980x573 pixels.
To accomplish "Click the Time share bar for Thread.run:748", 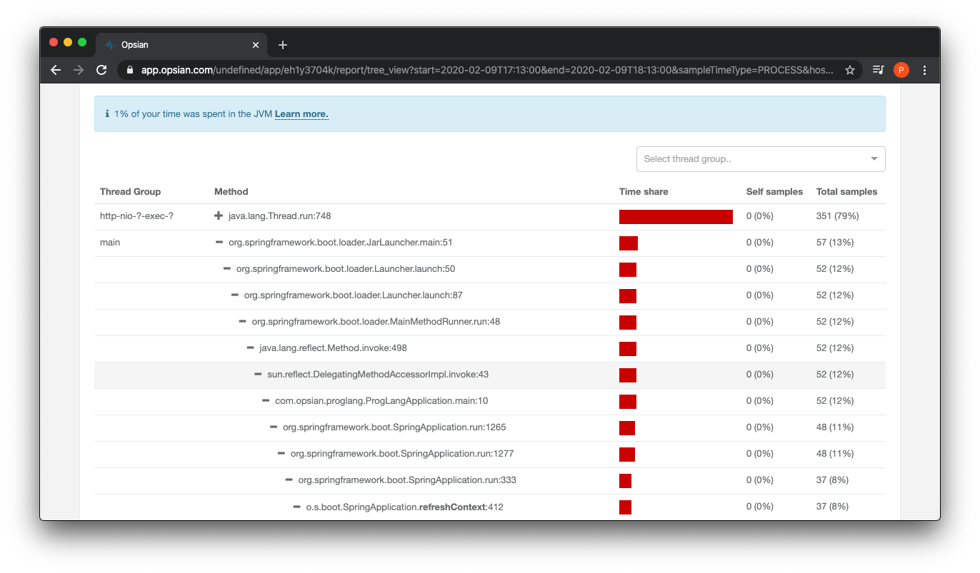I will pyautogui.click(x=675, y=215).
